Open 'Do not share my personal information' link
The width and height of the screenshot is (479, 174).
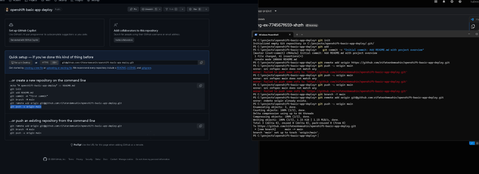coord(153,159)
